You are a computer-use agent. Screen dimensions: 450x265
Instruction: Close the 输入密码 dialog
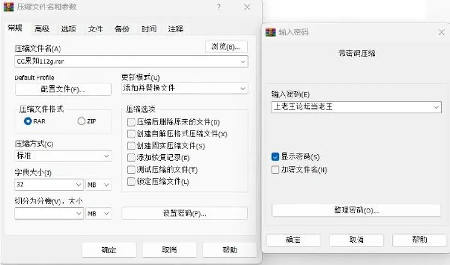click(x=442, y=32)
